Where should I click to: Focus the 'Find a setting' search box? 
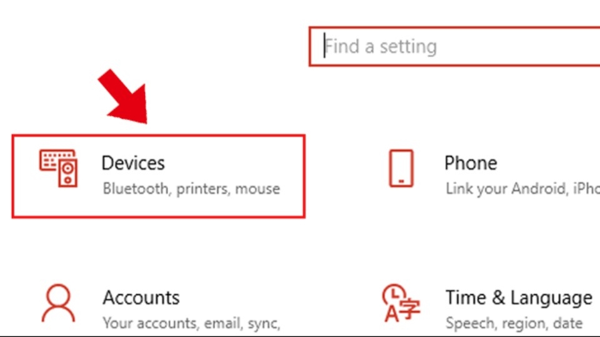(454, 47)
